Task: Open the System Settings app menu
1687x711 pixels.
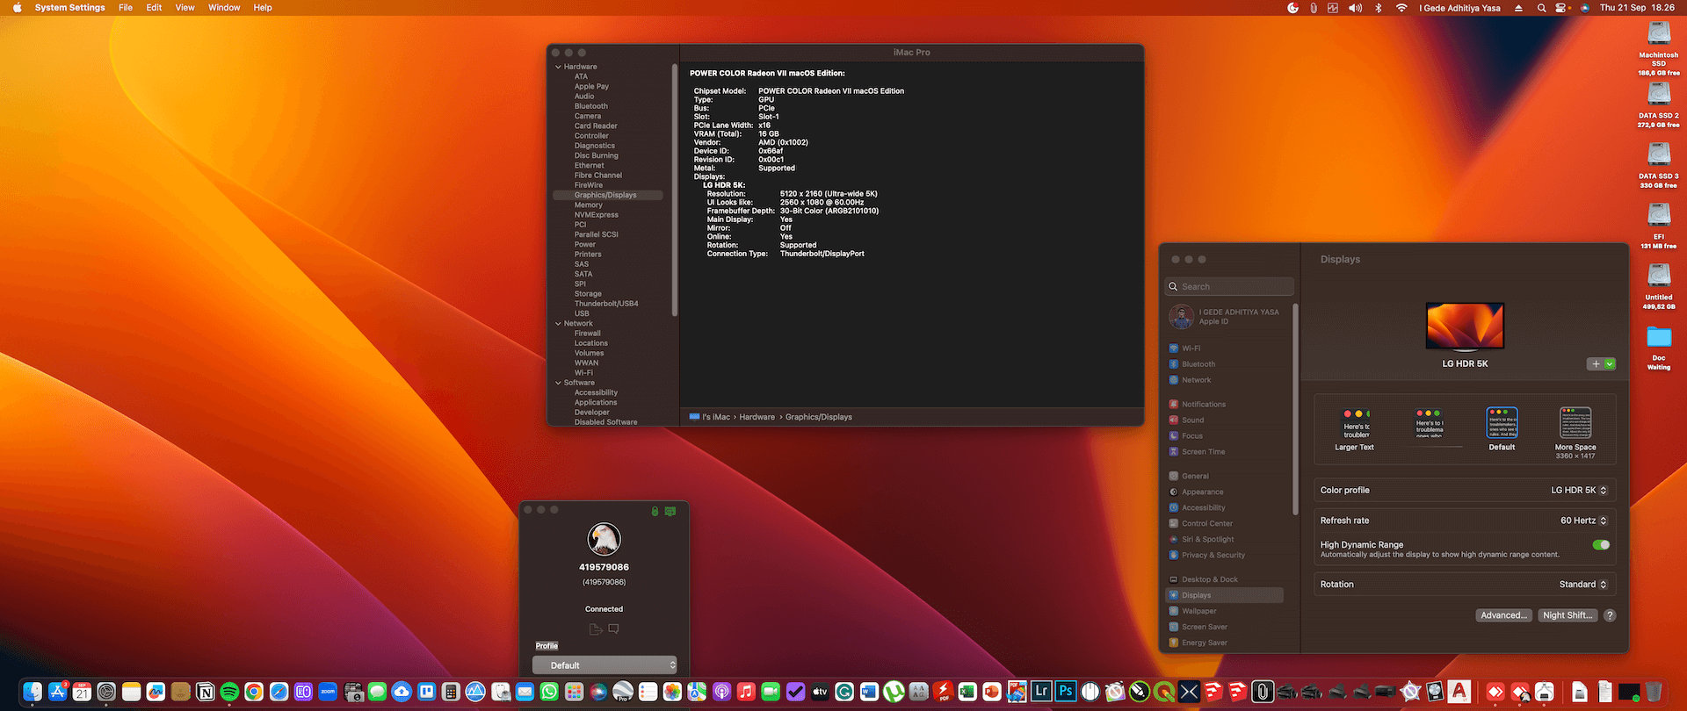Action: [x=69, y=8]
